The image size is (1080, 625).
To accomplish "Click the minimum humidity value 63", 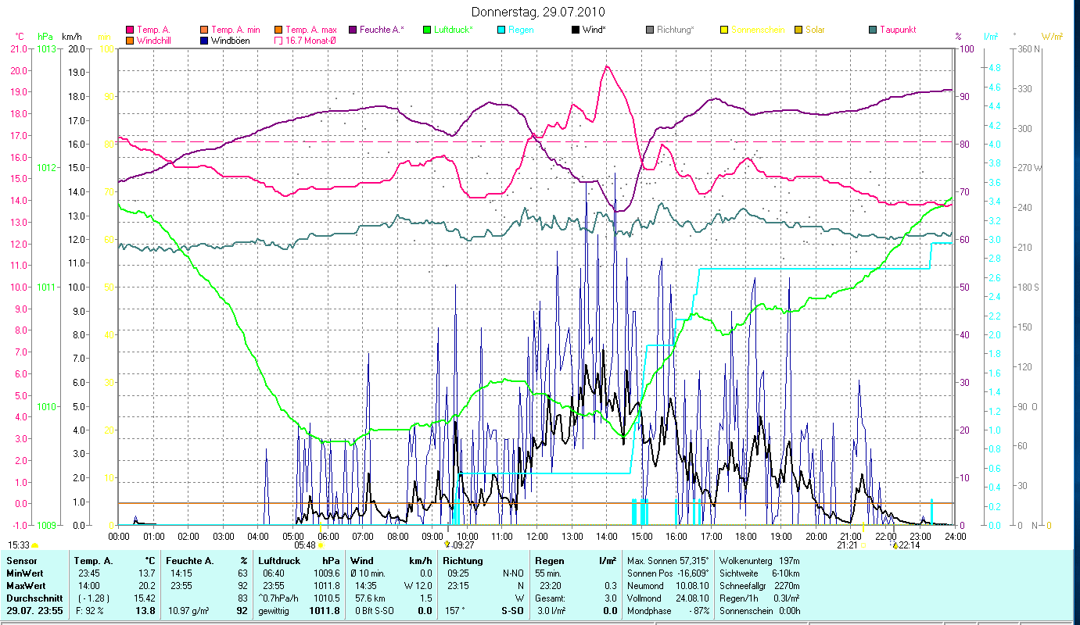I will pos(242,573).
